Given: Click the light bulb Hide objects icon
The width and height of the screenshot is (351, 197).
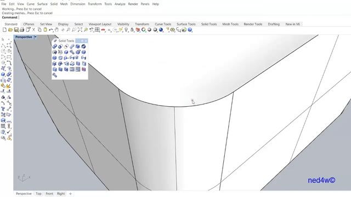Looking at the screenshot, I should pos(126,30).
